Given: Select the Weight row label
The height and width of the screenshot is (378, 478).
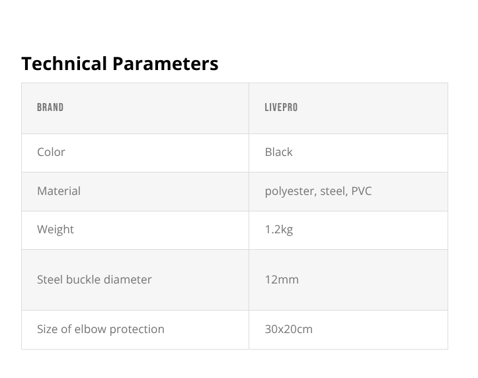Looking at the screenshot, I should [56, 229].
